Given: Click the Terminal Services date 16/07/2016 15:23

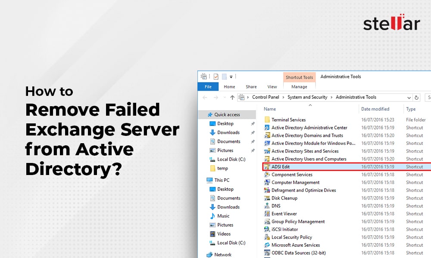Looking at the screenshot, I should coord(378,120).
